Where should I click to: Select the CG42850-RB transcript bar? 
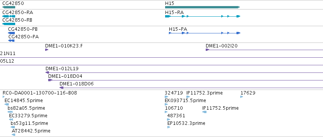9,24
